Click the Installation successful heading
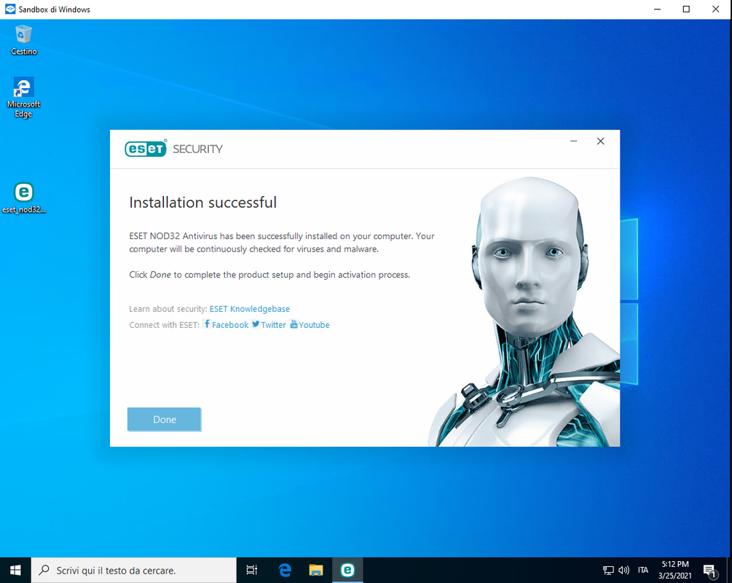Screen dimensions: 732x583 coord(202,203)
